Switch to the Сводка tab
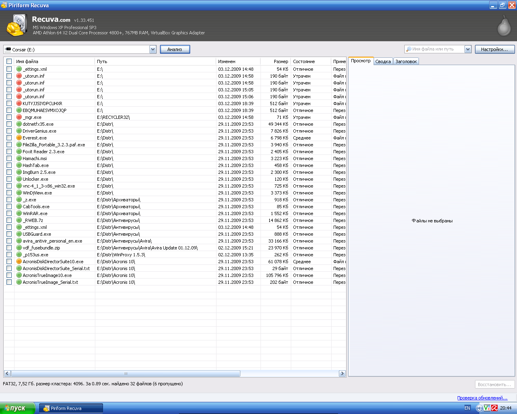517x414 pixels. [x=383, y=61]
